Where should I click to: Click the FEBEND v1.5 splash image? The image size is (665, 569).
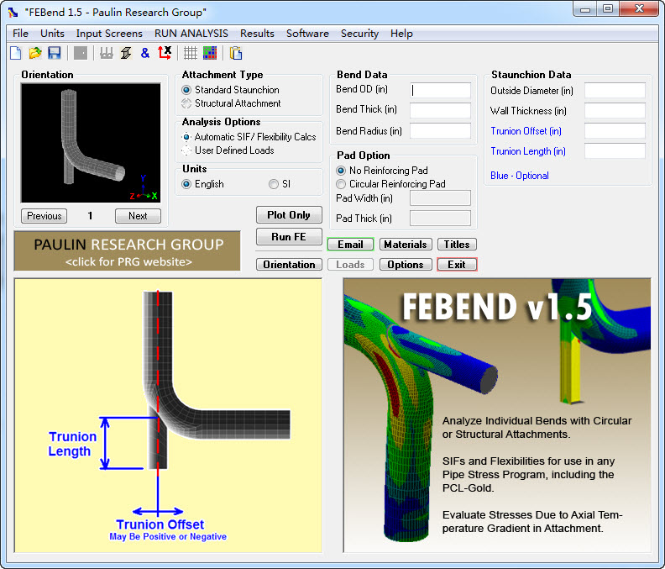pyautogui.click(x=497, y=416)
